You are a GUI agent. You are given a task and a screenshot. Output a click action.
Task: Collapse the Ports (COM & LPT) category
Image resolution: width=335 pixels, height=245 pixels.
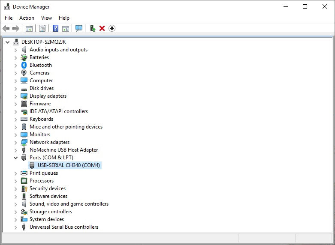coord(15,158)
